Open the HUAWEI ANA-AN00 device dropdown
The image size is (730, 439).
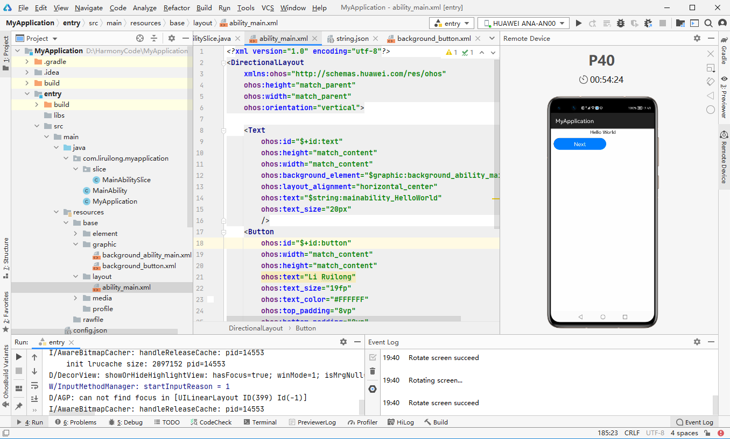(x=524, y=23)
